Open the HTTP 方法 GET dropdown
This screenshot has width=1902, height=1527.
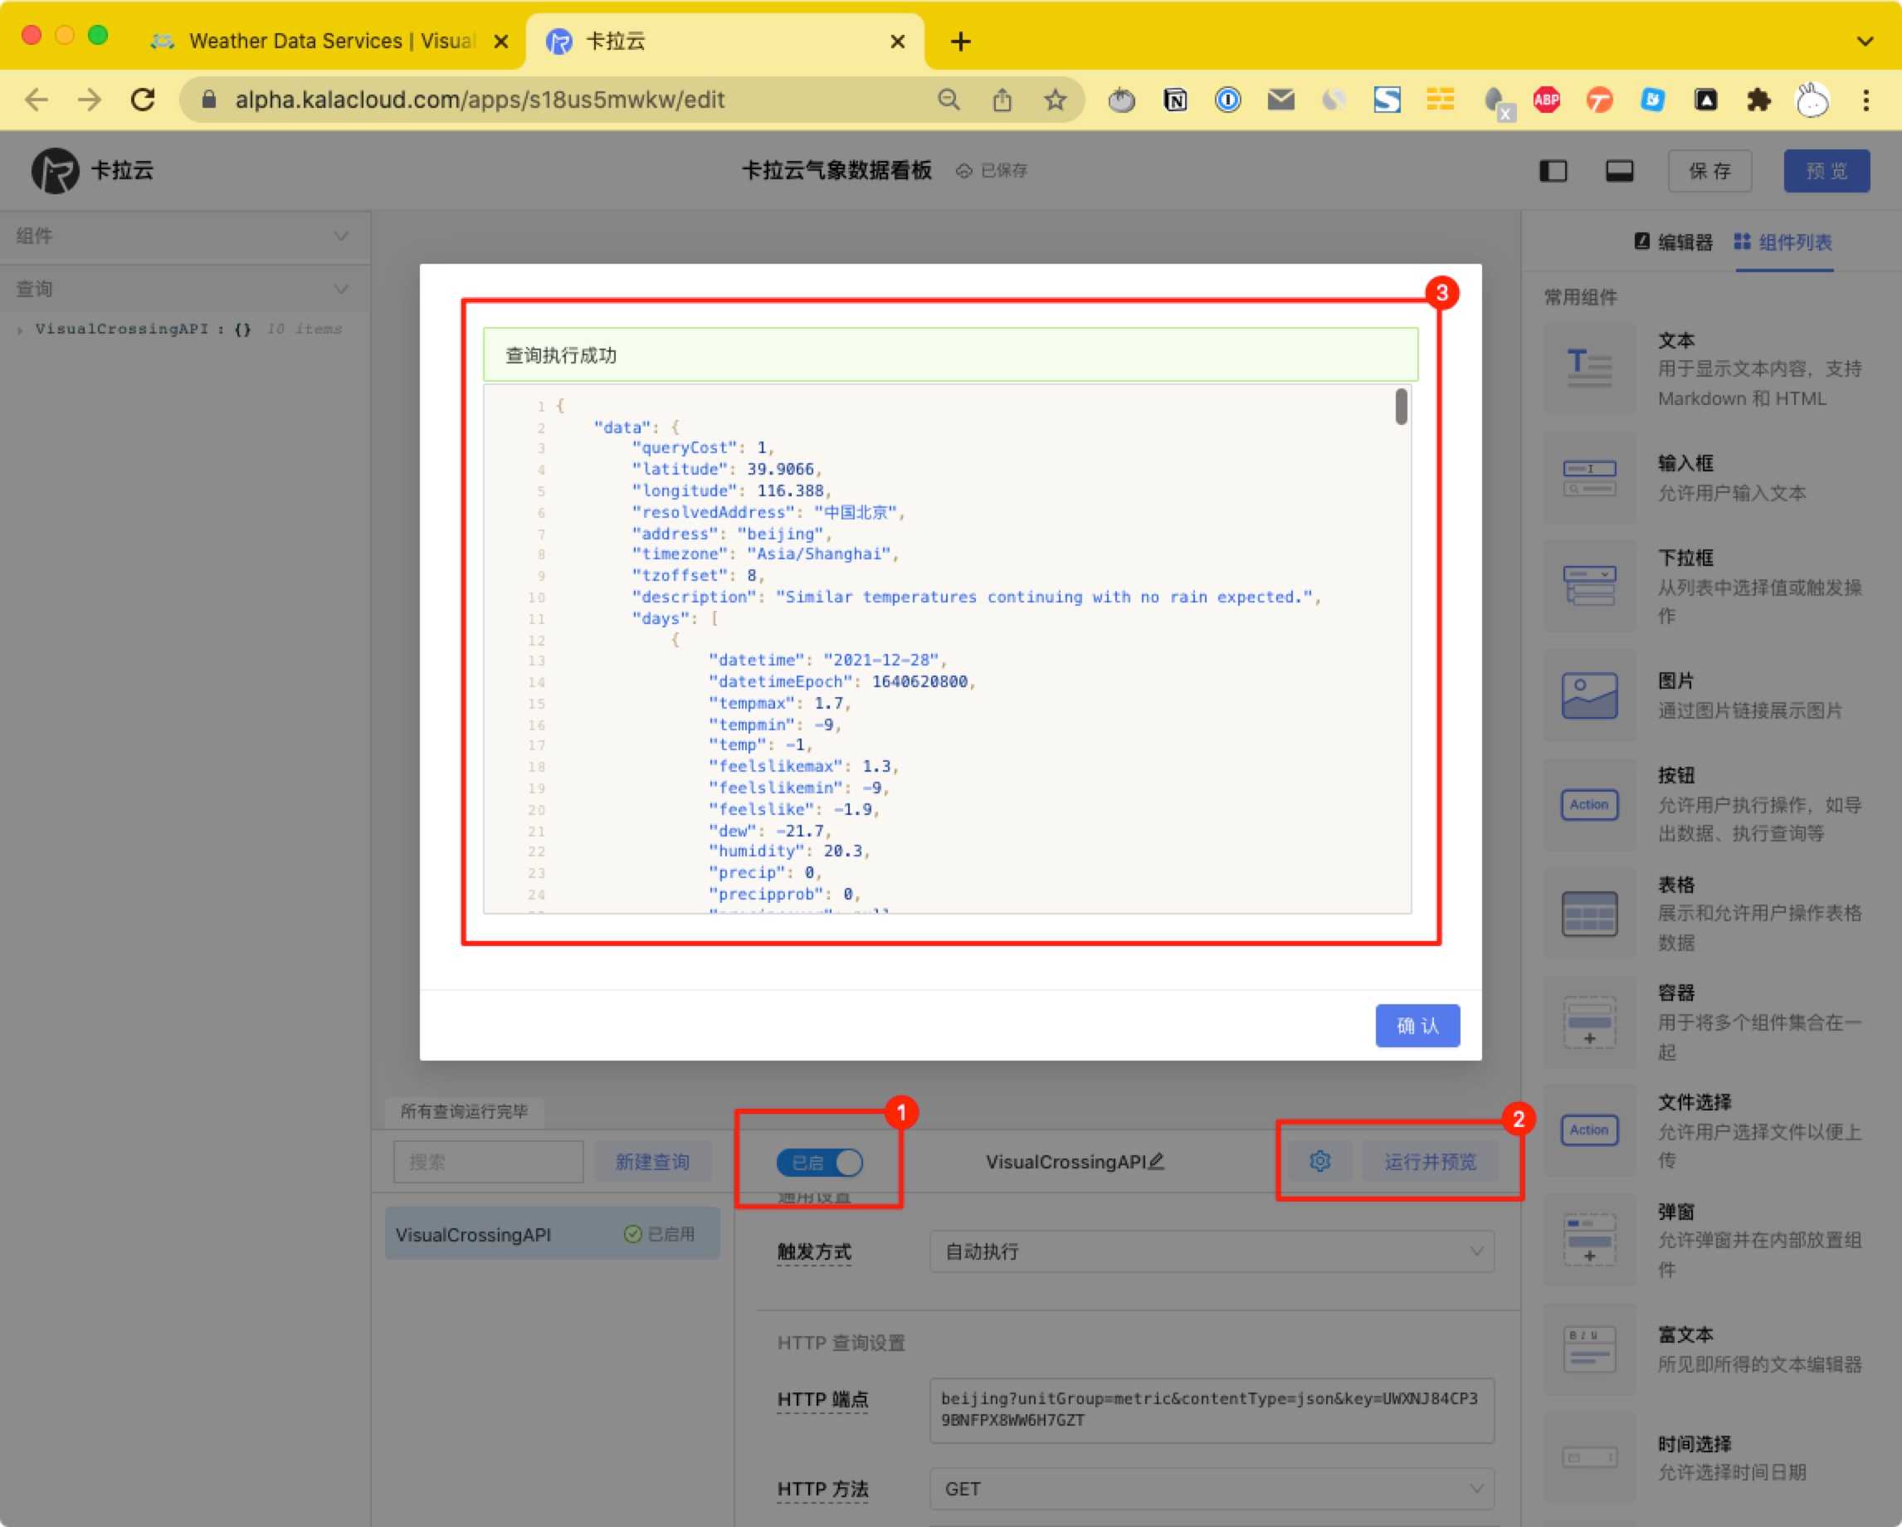pos(1211,1489)
